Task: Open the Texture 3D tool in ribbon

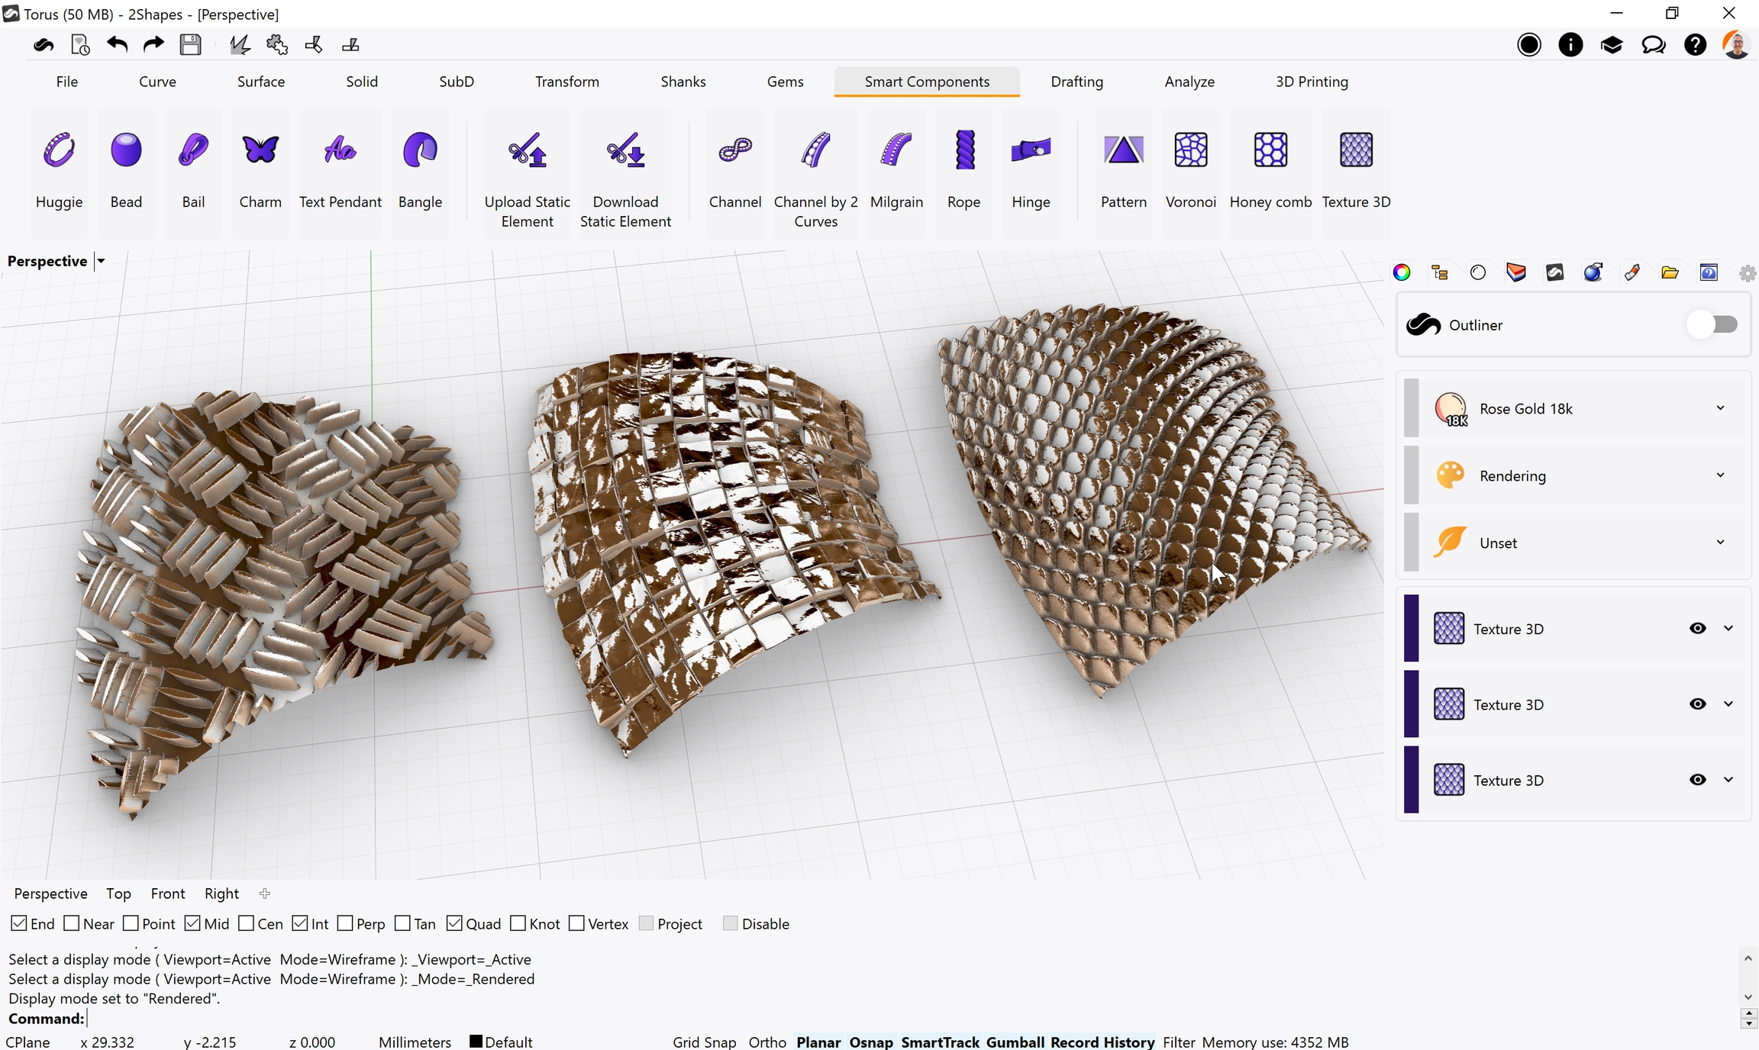Action: click(1355, 150)
